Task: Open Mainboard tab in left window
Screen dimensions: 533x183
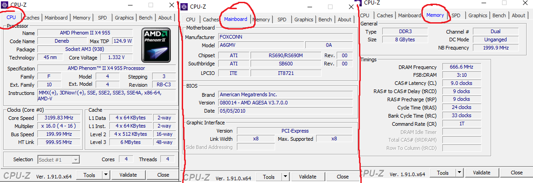Action: pyautogui.click(x=56, y=18)
